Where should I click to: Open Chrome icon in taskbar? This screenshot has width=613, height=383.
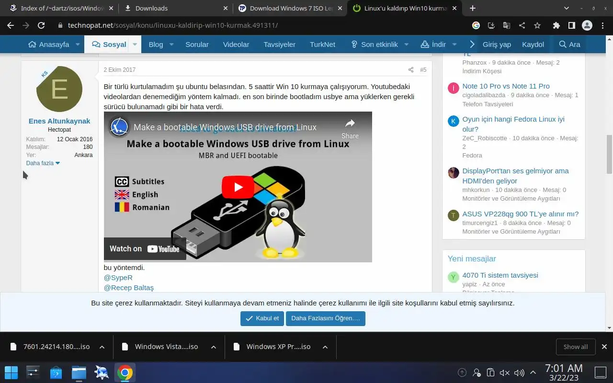[x=125, y=372]
